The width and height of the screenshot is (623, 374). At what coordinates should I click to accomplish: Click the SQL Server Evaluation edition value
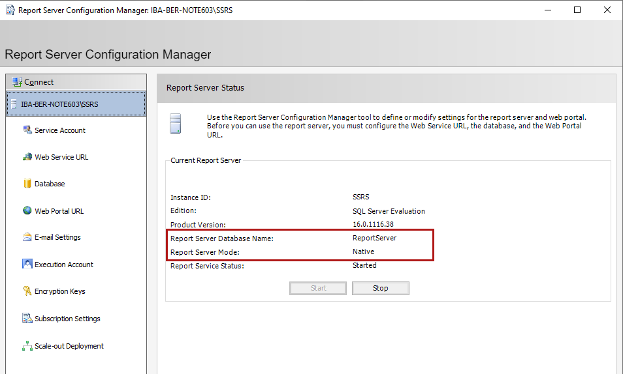coord(389,211)
